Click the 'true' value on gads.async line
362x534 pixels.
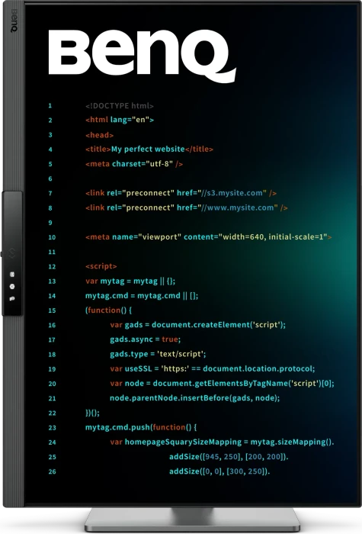click(170, 339)
